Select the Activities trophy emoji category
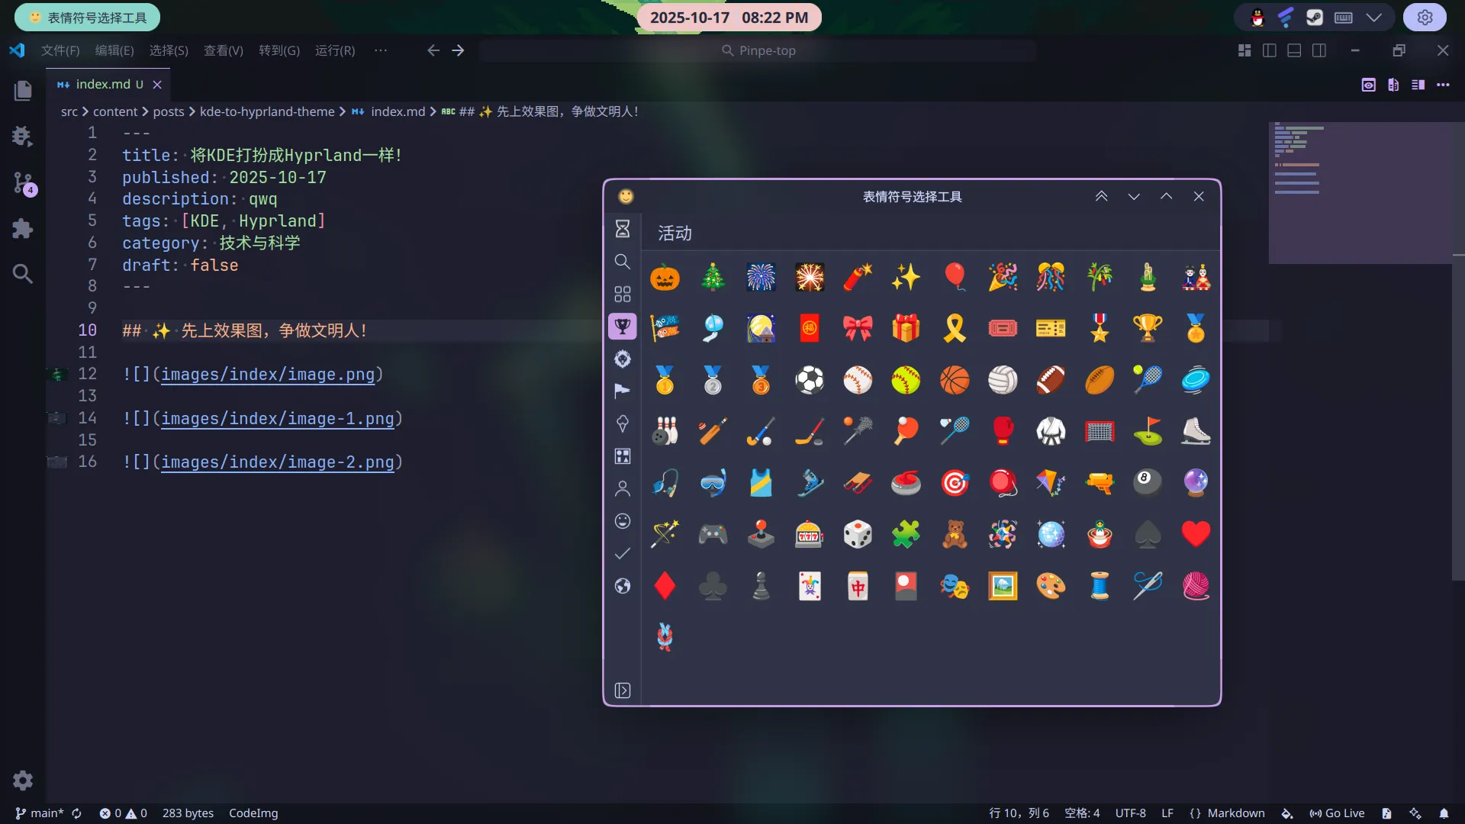1465x824 pixels. pos(623,327)
